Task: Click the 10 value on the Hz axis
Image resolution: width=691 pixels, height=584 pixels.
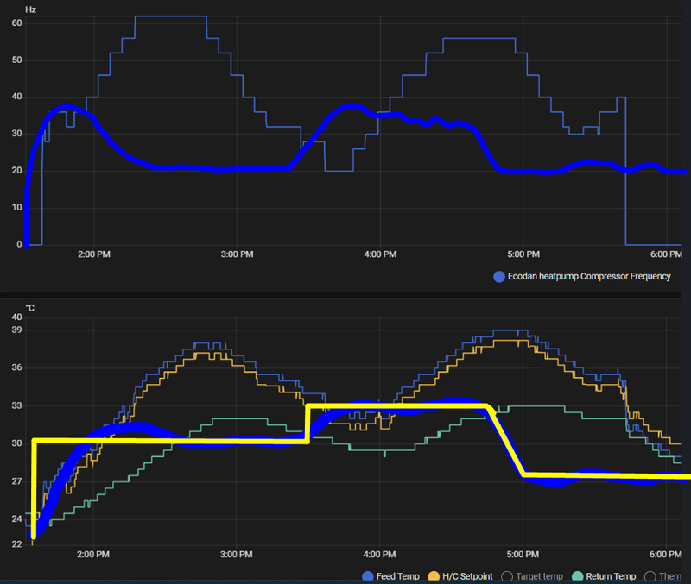Action: coord(16,207)
